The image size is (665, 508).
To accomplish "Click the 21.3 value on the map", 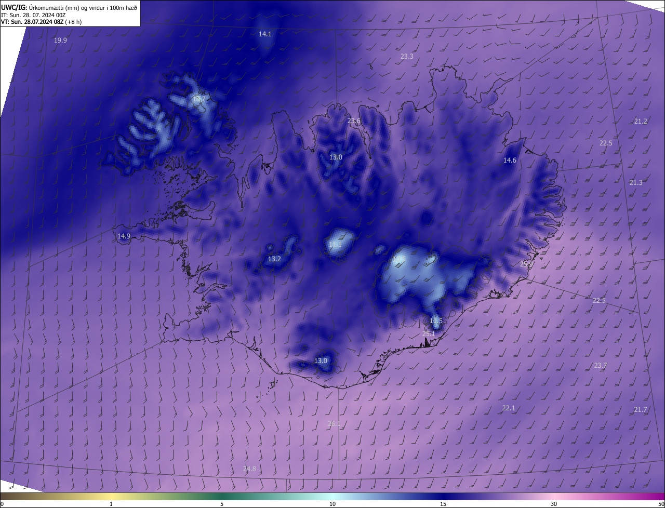I will coord(636,182).
